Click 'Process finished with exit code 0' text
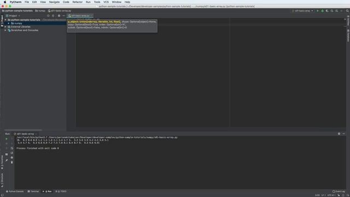350x197 pixels. pyautogui.click(x=38, y=148)
